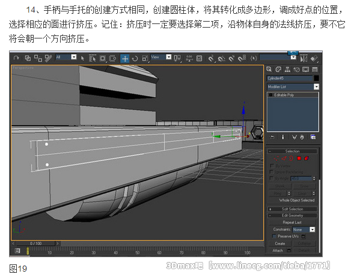Select the Move tool in toolbar
The image size is (354, 277).
pyautogui.click(x=124, y=58)
